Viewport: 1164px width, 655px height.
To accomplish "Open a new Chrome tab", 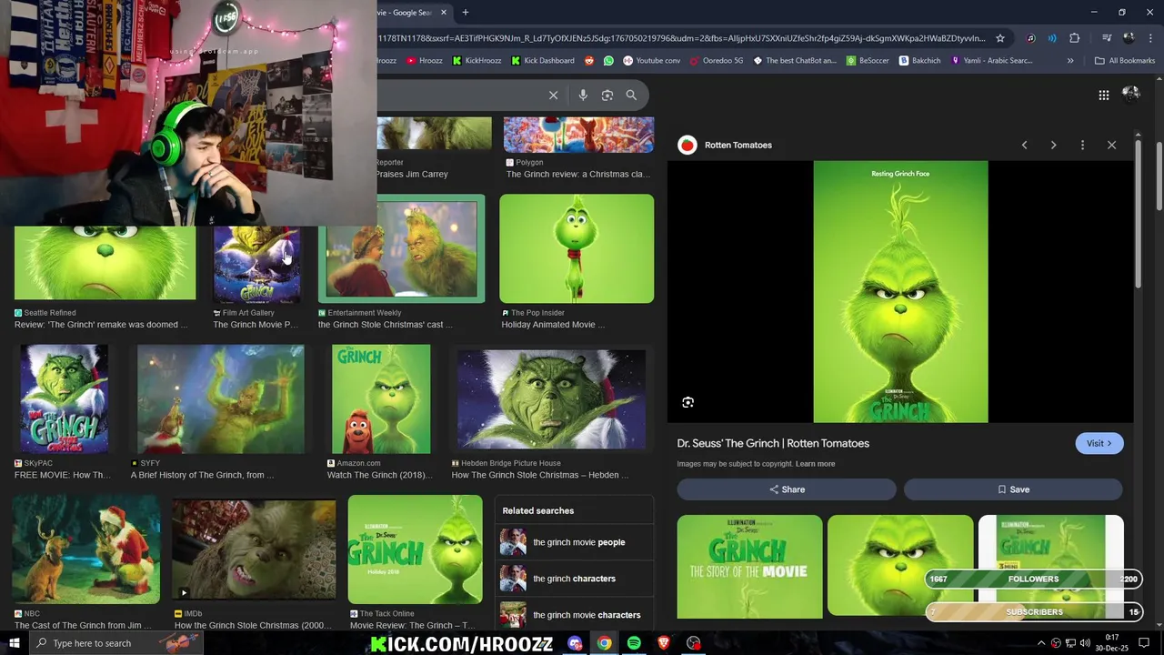I will [x=465, y=13].
